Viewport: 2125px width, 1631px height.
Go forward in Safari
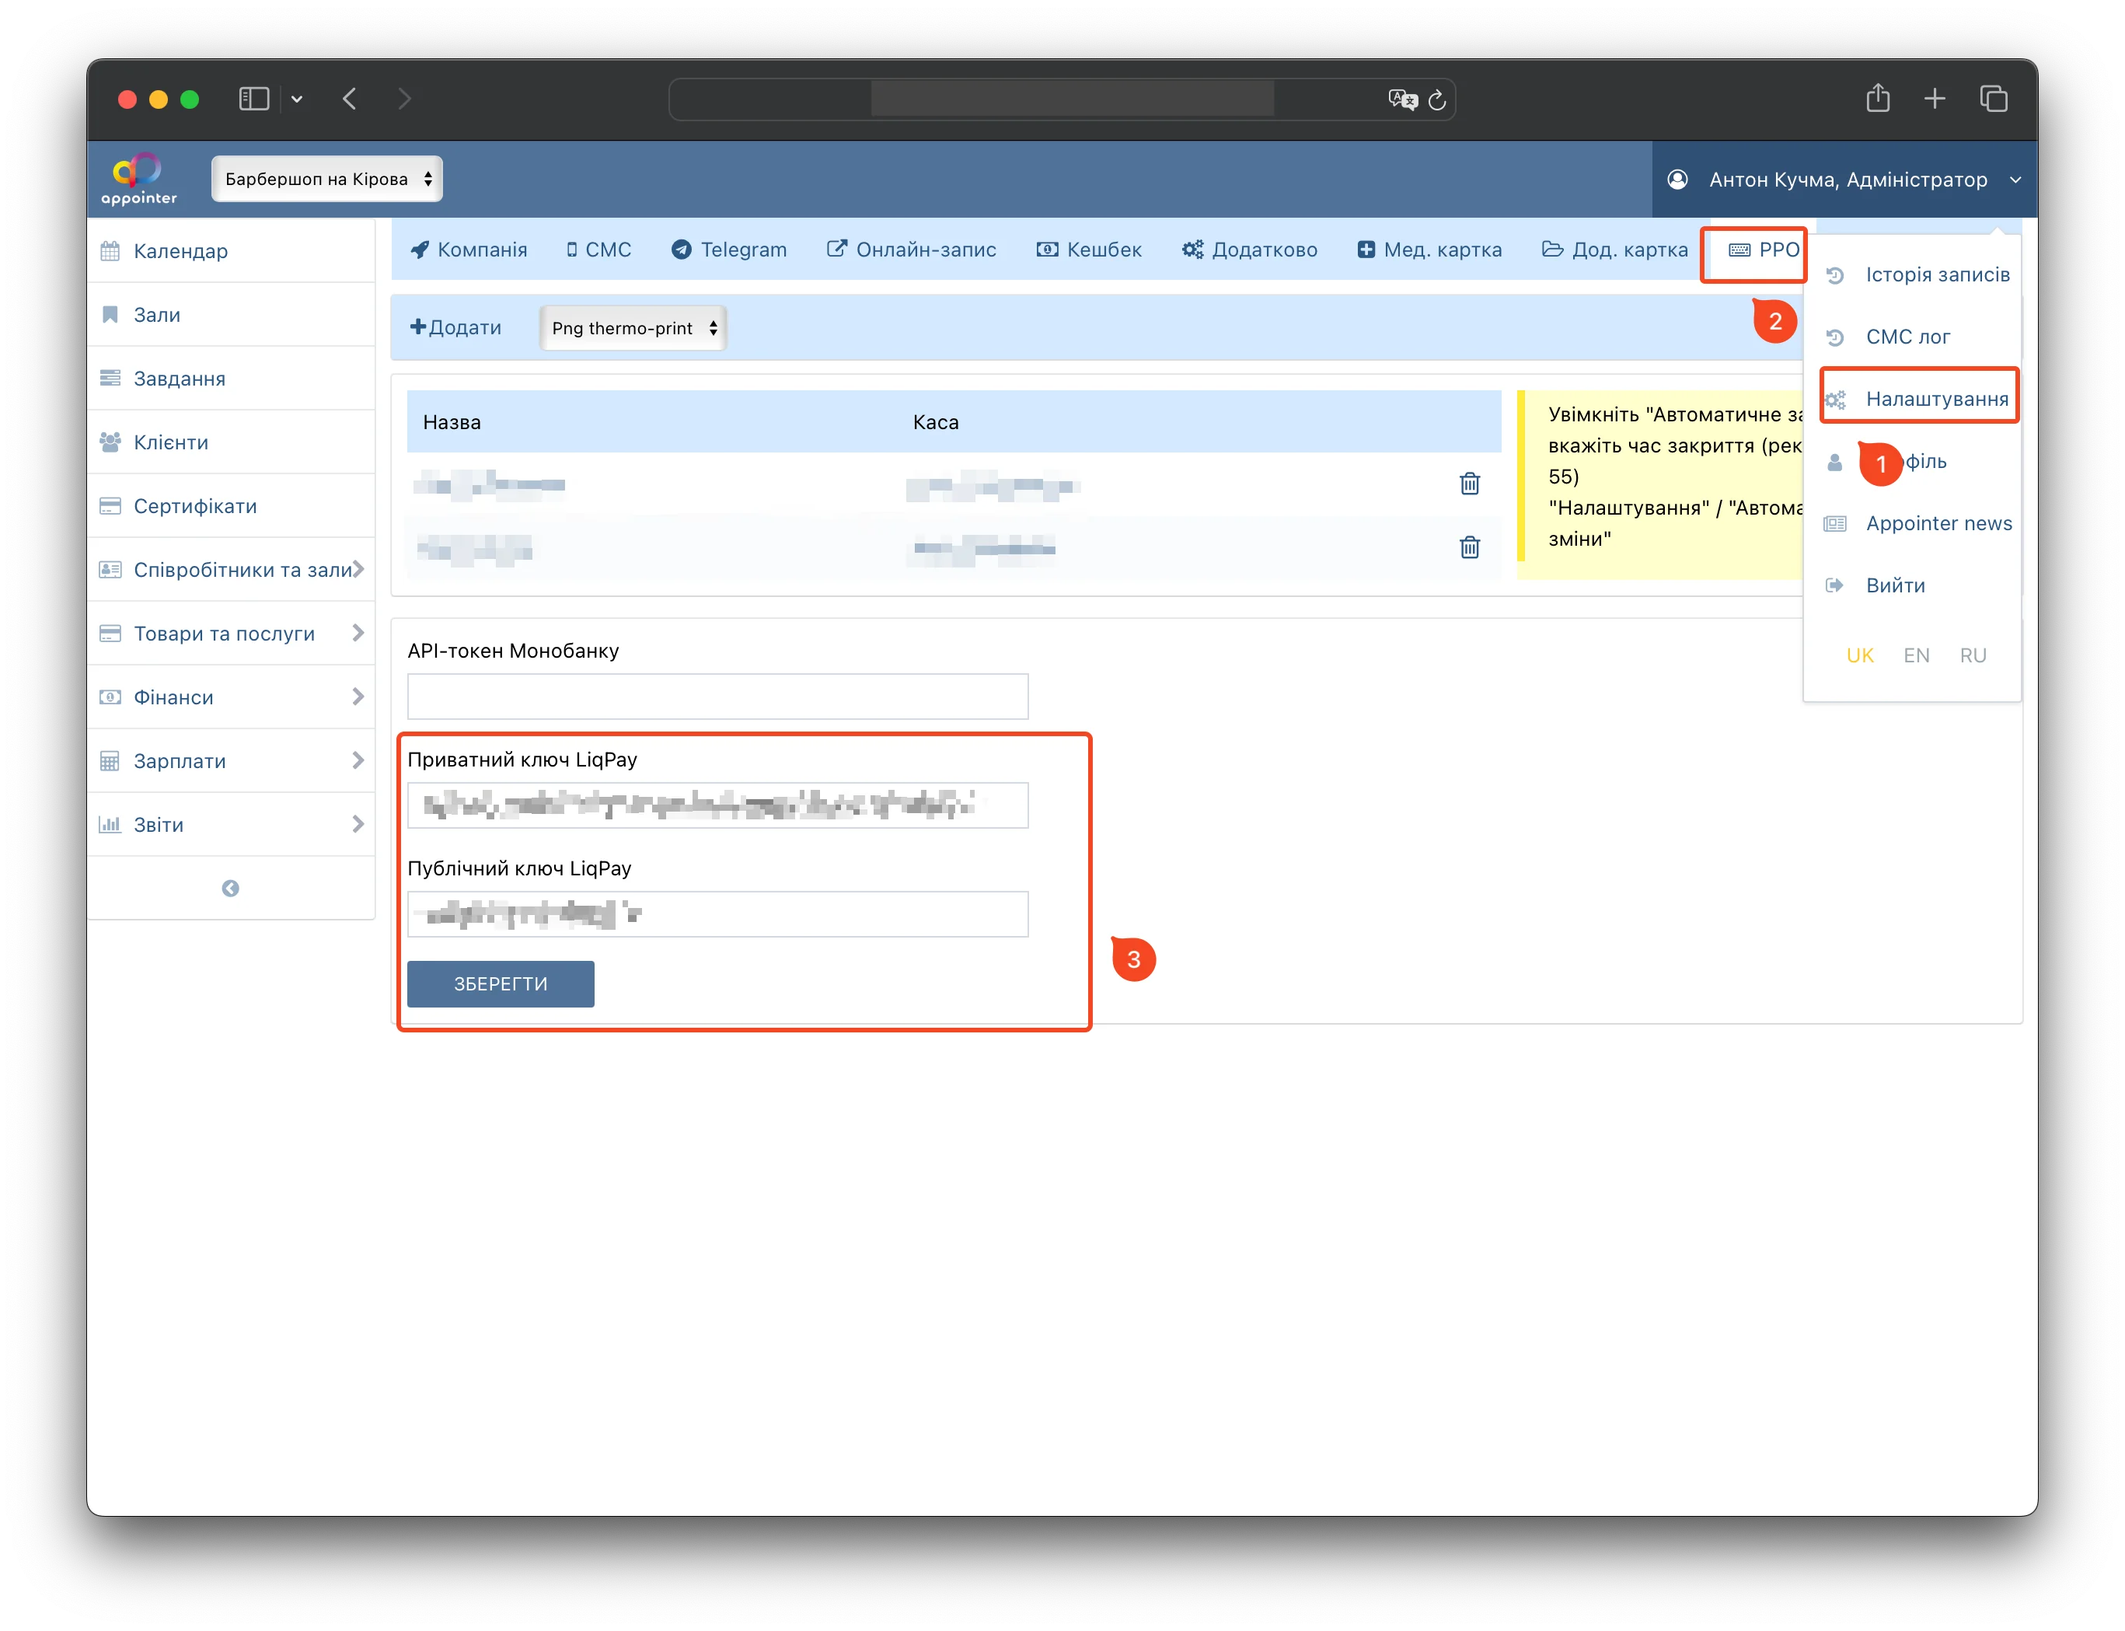405,98
